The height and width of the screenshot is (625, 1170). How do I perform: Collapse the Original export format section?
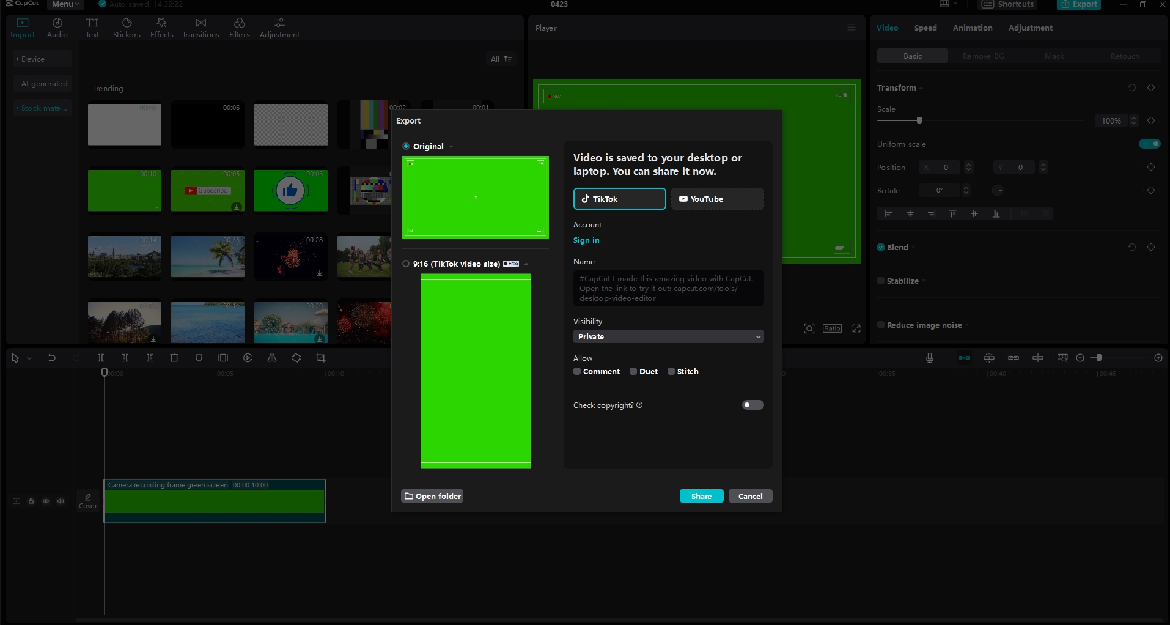pyautogui.click(x=451, y=146)
